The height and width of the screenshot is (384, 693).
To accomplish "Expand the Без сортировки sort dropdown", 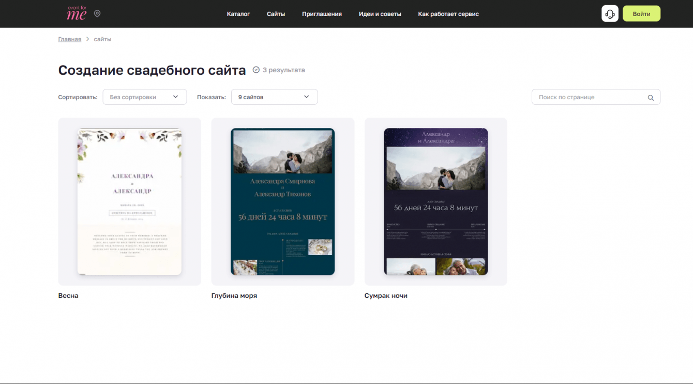I will click(x=145, y=97).
